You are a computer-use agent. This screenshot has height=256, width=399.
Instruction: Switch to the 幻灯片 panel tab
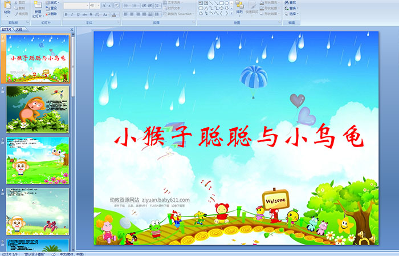coord(7,30)
